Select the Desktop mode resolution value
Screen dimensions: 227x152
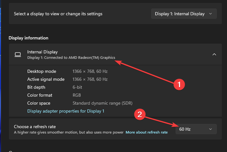90,71
